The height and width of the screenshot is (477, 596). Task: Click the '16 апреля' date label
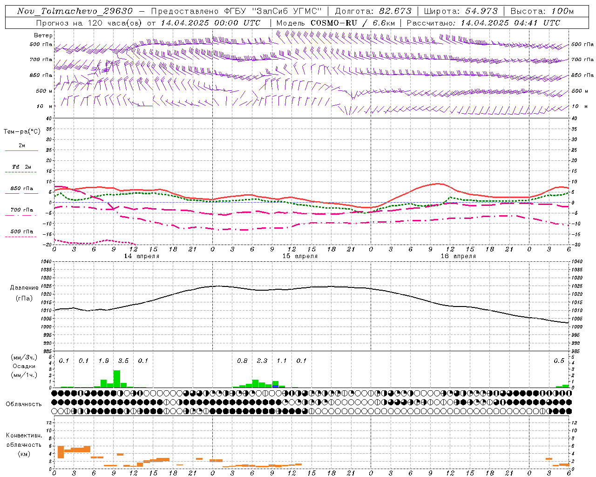tap(458, 256)
